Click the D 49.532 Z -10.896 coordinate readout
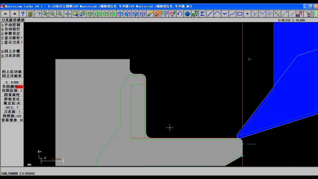The image size is (318, 179). pyautogui.click(x=292, y=20)
